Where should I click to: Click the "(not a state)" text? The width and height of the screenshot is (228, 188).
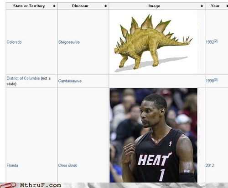29,81
